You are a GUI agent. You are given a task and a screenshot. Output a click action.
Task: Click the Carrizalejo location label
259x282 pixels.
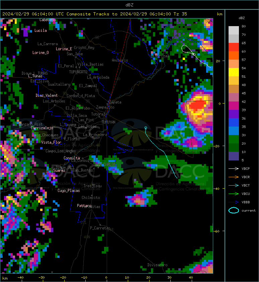click(42, 128)
